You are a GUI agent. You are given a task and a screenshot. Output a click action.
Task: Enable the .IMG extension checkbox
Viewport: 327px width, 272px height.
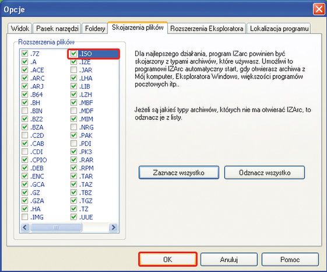point(24,217)
